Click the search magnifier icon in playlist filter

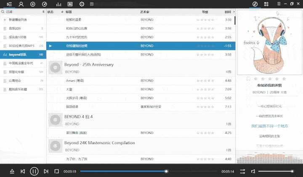(x=3, y=12)
